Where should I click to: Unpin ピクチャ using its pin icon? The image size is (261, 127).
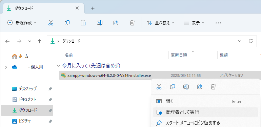pos(50,122)
